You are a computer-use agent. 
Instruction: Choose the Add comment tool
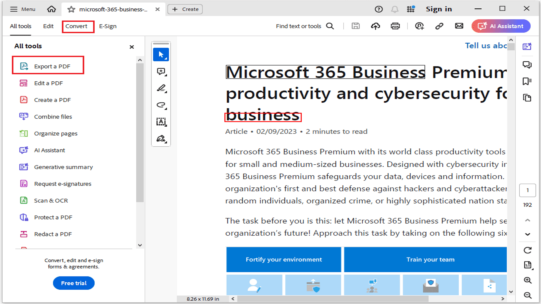pyautogui.click(x=161, y=71)
